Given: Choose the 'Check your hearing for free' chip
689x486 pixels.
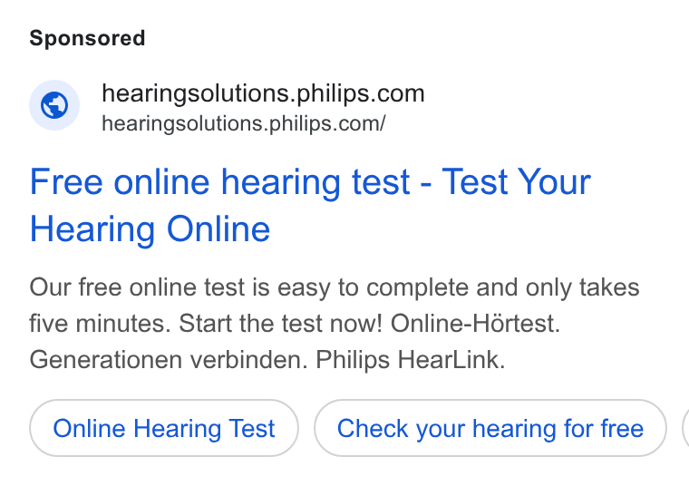Looking at the screenshot, I should (490, 428).
